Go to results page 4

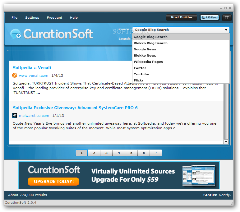[x=119, y=153]
